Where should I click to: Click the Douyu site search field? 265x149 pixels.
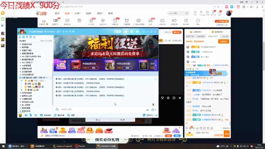point(176,13)
